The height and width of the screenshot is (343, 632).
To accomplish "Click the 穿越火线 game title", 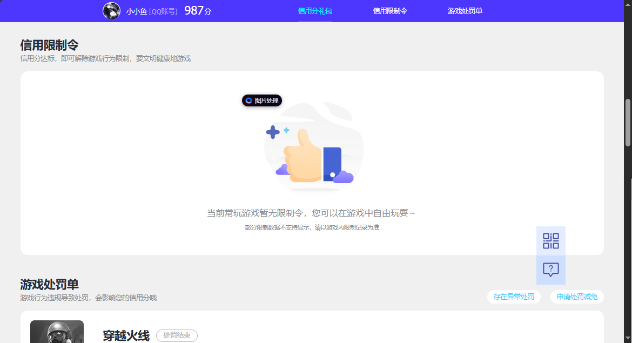I will tap(126, 335).
